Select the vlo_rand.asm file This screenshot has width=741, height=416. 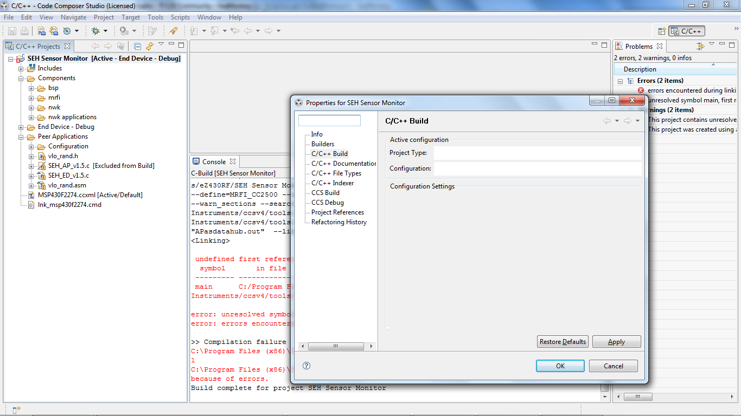[67, 185]
